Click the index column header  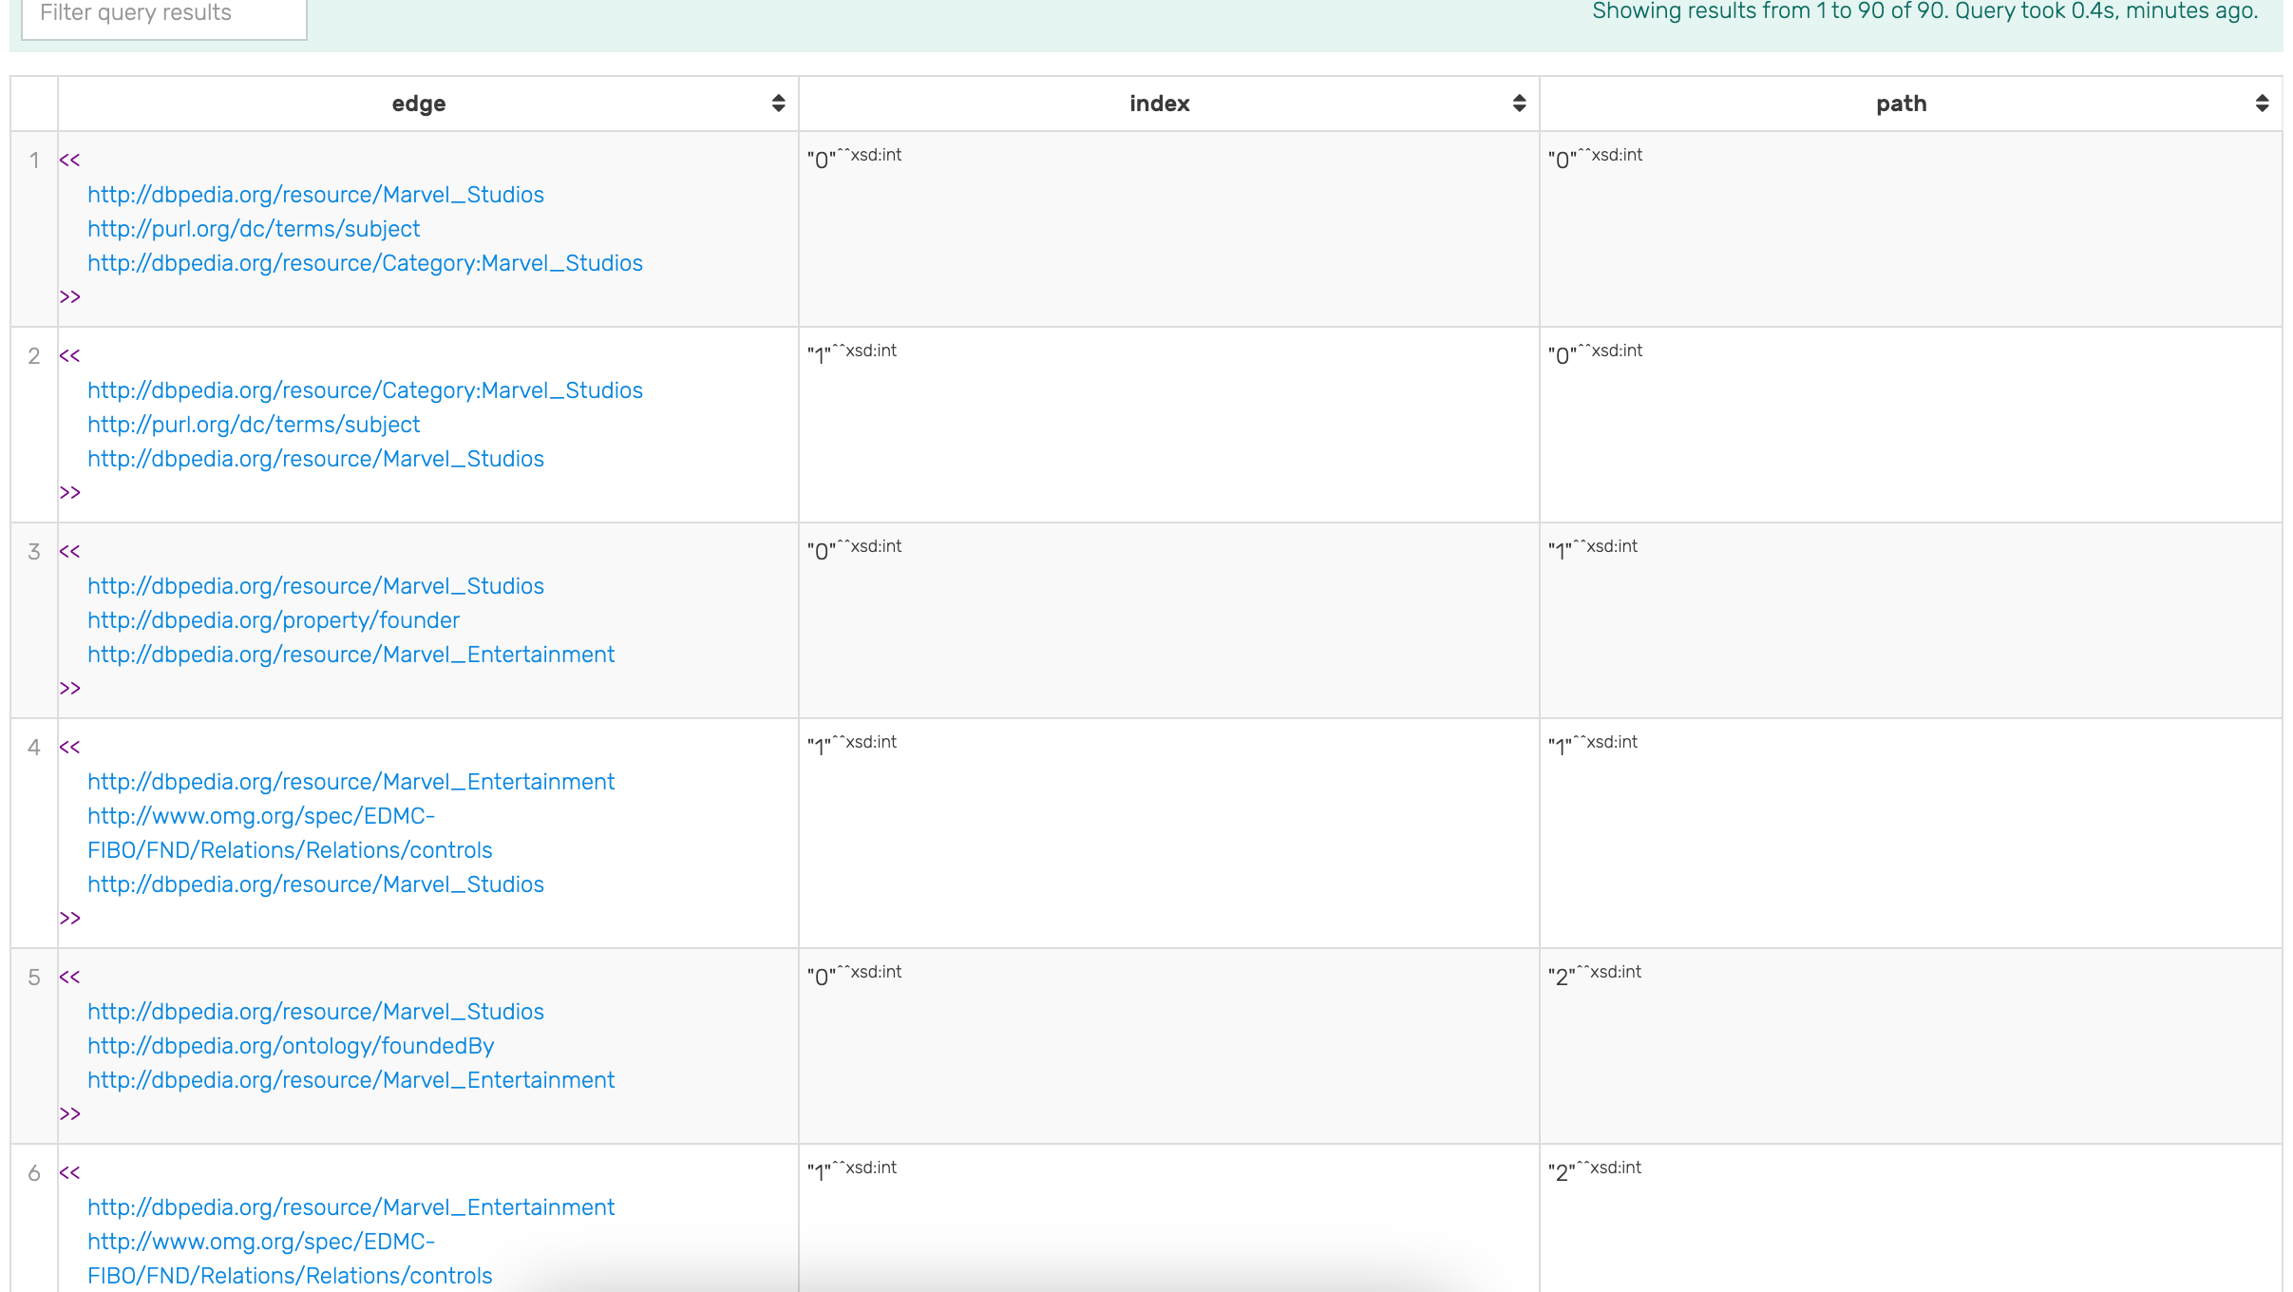coord(1159,104)
